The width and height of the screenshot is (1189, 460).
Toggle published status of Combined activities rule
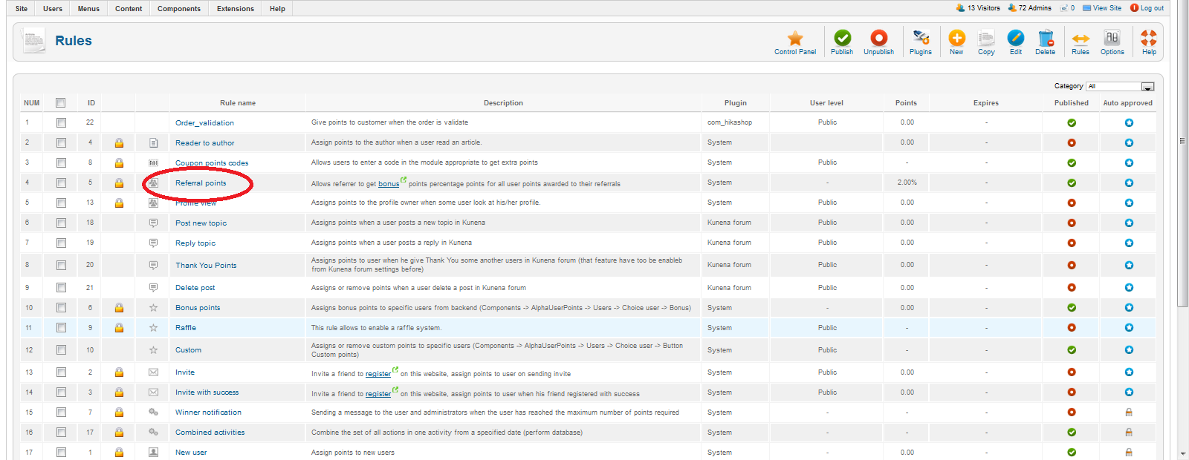point(1072,432)
